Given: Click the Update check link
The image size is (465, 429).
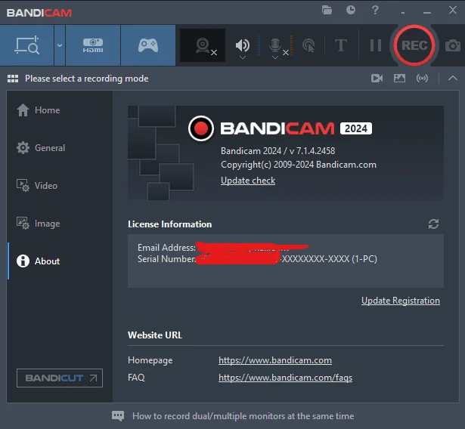Looking at the screenshot, I should [248, 181].
